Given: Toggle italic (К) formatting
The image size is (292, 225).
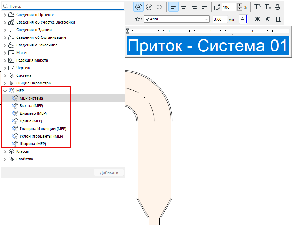Looking at the screenshot, I should (x=268, y=19).
